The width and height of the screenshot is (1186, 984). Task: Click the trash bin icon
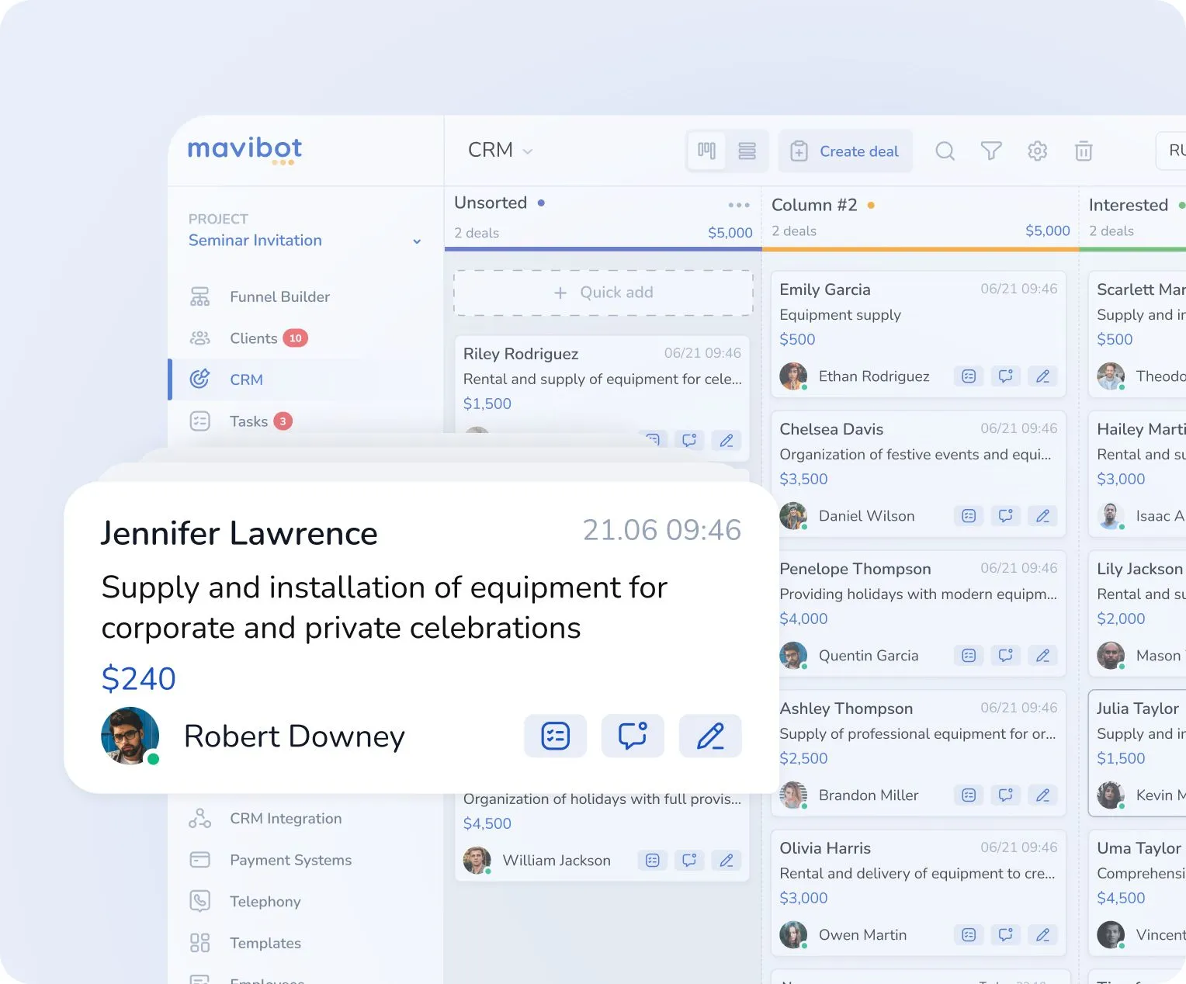(x=1084, y=151)
